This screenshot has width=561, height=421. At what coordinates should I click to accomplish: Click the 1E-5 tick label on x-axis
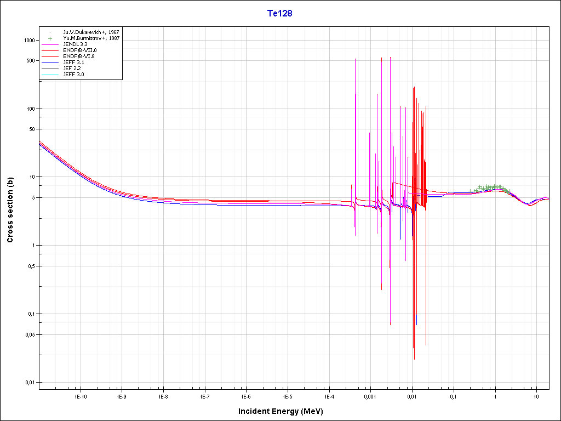[287, 396]
